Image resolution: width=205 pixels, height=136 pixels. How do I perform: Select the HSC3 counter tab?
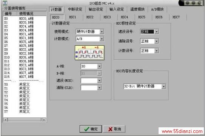click(107, 17)
